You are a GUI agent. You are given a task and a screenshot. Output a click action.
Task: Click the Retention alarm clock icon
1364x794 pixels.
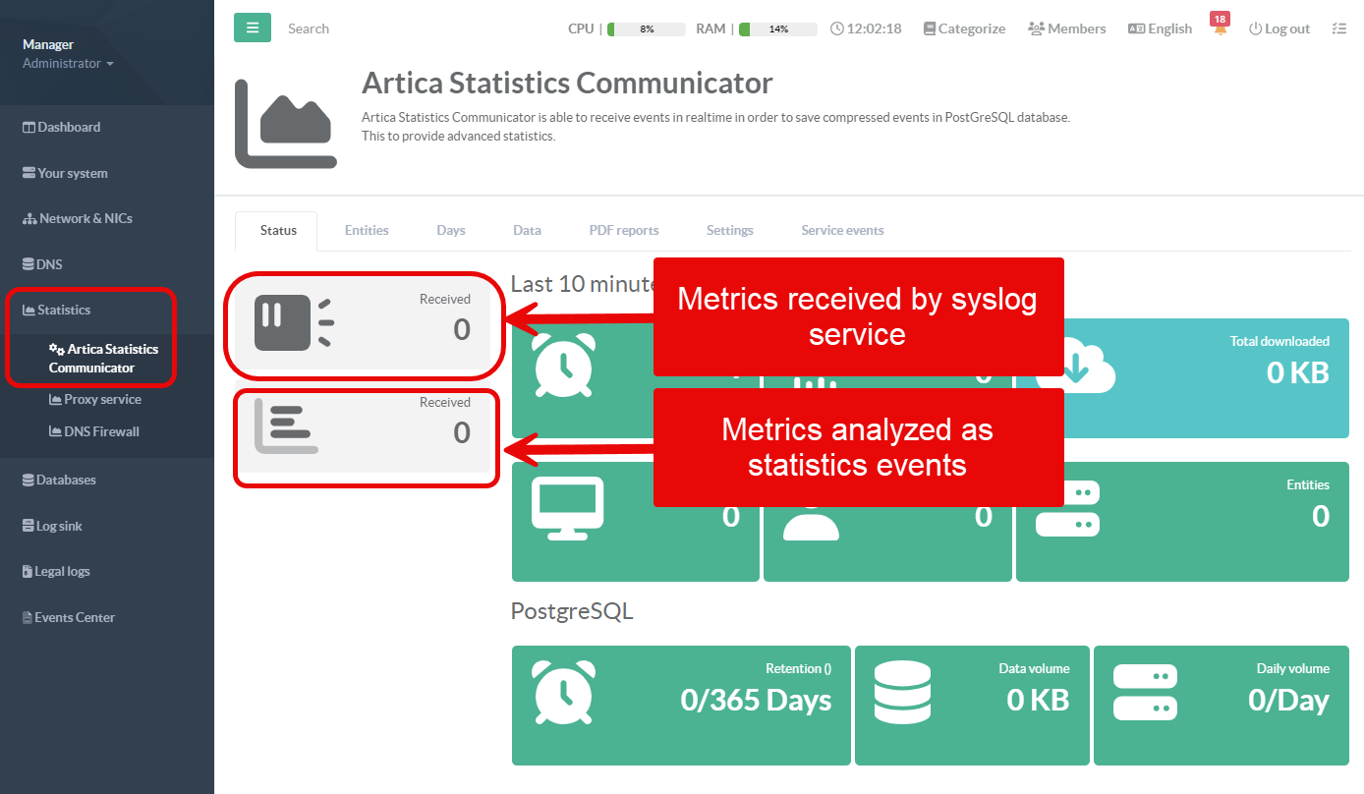pyautogui.click(x=562, y=692)
